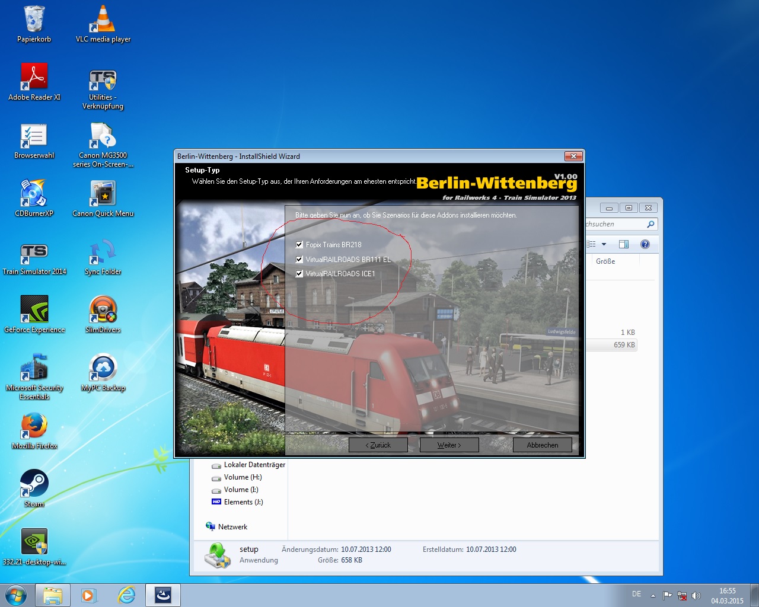The height and width of the screenshot is (607, 759).
Task: Select the Browserwahl desktop icon
Action: point(34,141)
